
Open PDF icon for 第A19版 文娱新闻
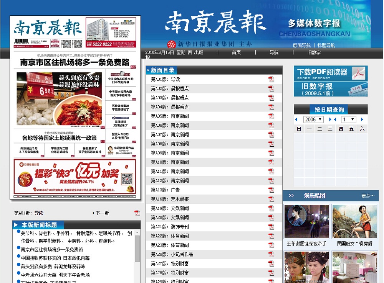click(271, 208)
